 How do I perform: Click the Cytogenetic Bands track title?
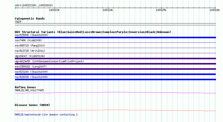coord(30,18)
